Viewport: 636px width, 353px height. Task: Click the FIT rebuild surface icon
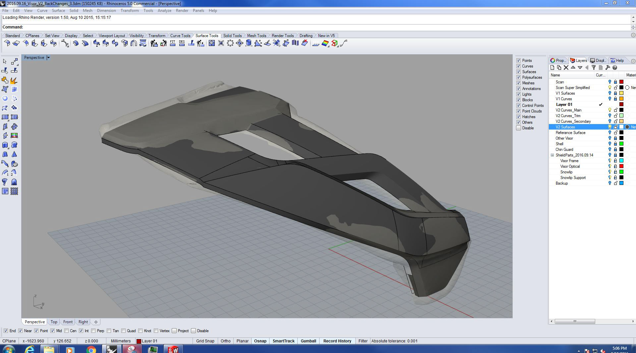[172, 43]
